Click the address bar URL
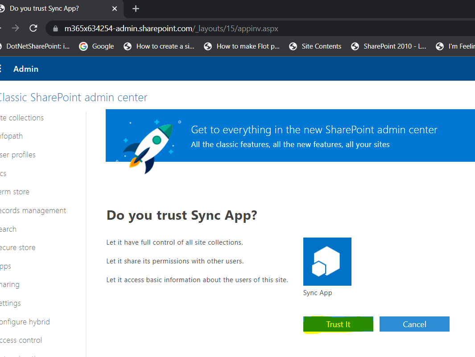 (171, 29)
